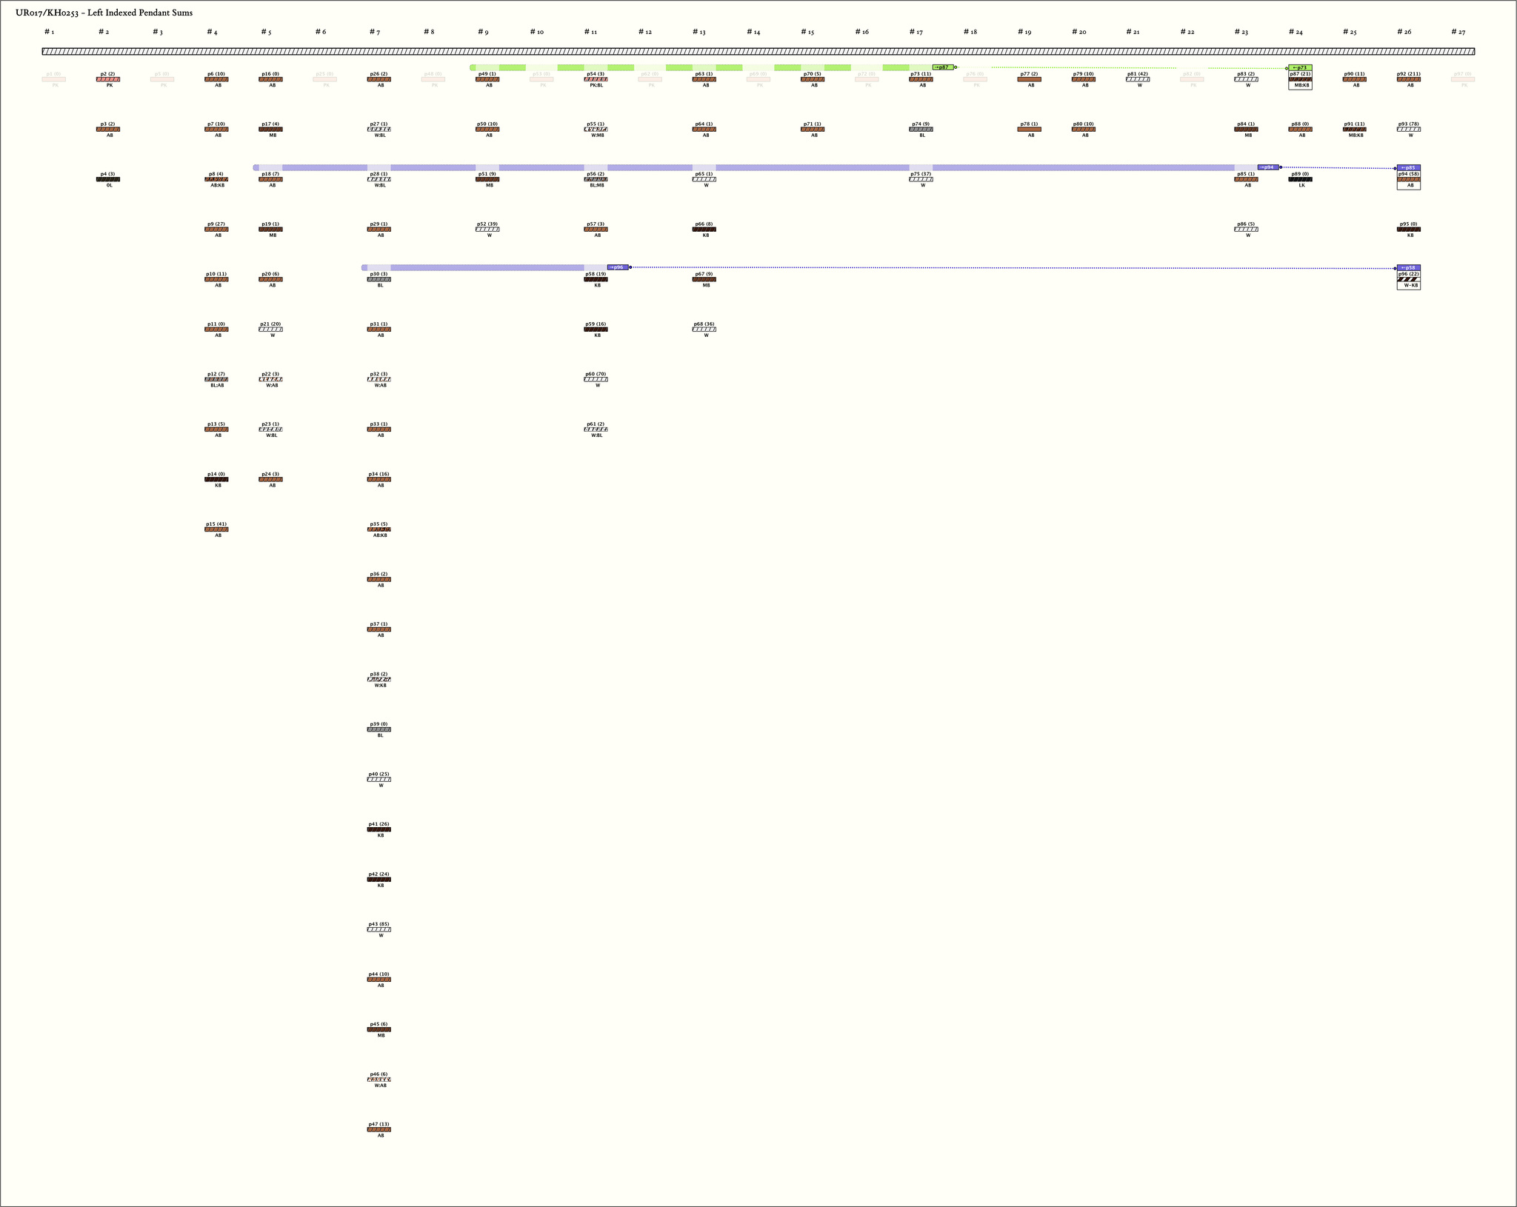Click the p60 (70) pendant label
Image resolution: width=1517 pixels, height=1207 pixels.
click(596, 374)
